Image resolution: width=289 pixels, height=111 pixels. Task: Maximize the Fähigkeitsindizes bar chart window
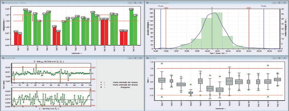click(x=135, y=3)
